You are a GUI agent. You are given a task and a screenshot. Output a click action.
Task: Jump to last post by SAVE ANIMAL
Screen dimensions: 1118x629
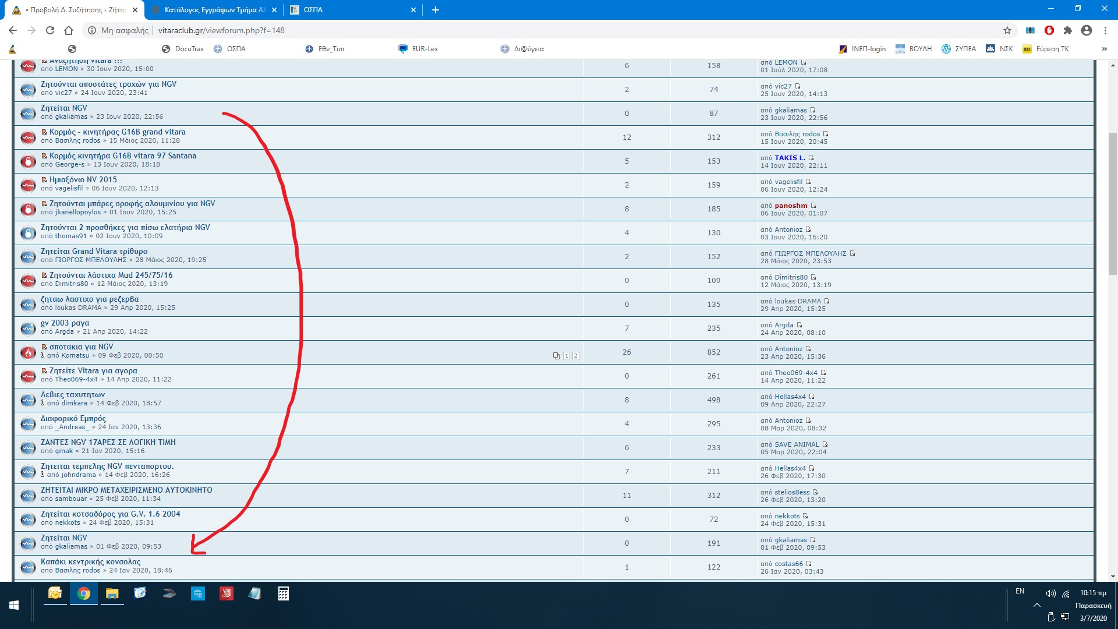coord(825,444)
